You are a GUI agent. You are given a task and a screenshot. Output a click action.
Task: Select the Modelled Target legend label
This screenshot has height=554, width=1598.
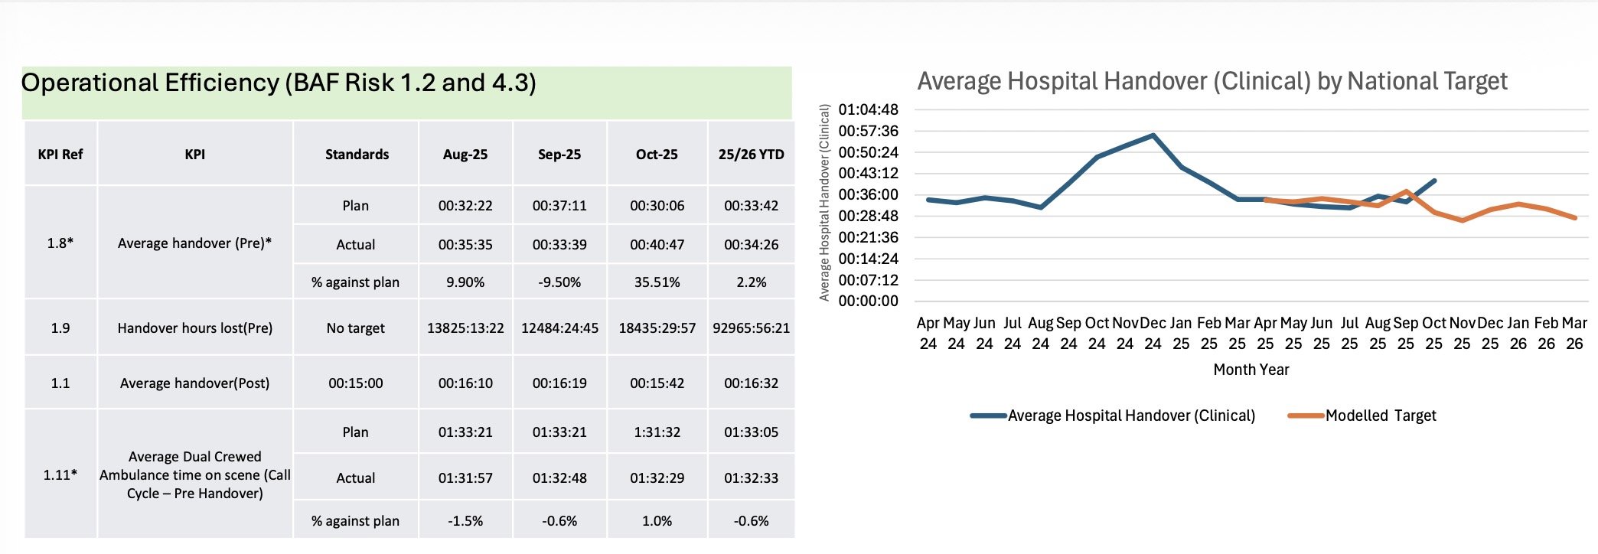click(1381, 416)
